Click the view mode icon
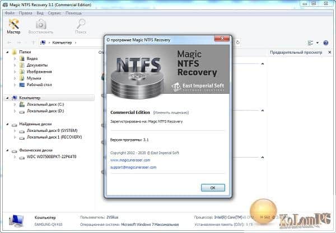Screen dimensions: 336x233 tap(310, 43)
